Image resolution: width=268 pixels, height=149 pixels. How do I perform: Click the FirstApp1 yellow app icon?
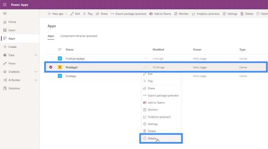tap(60, 67)
